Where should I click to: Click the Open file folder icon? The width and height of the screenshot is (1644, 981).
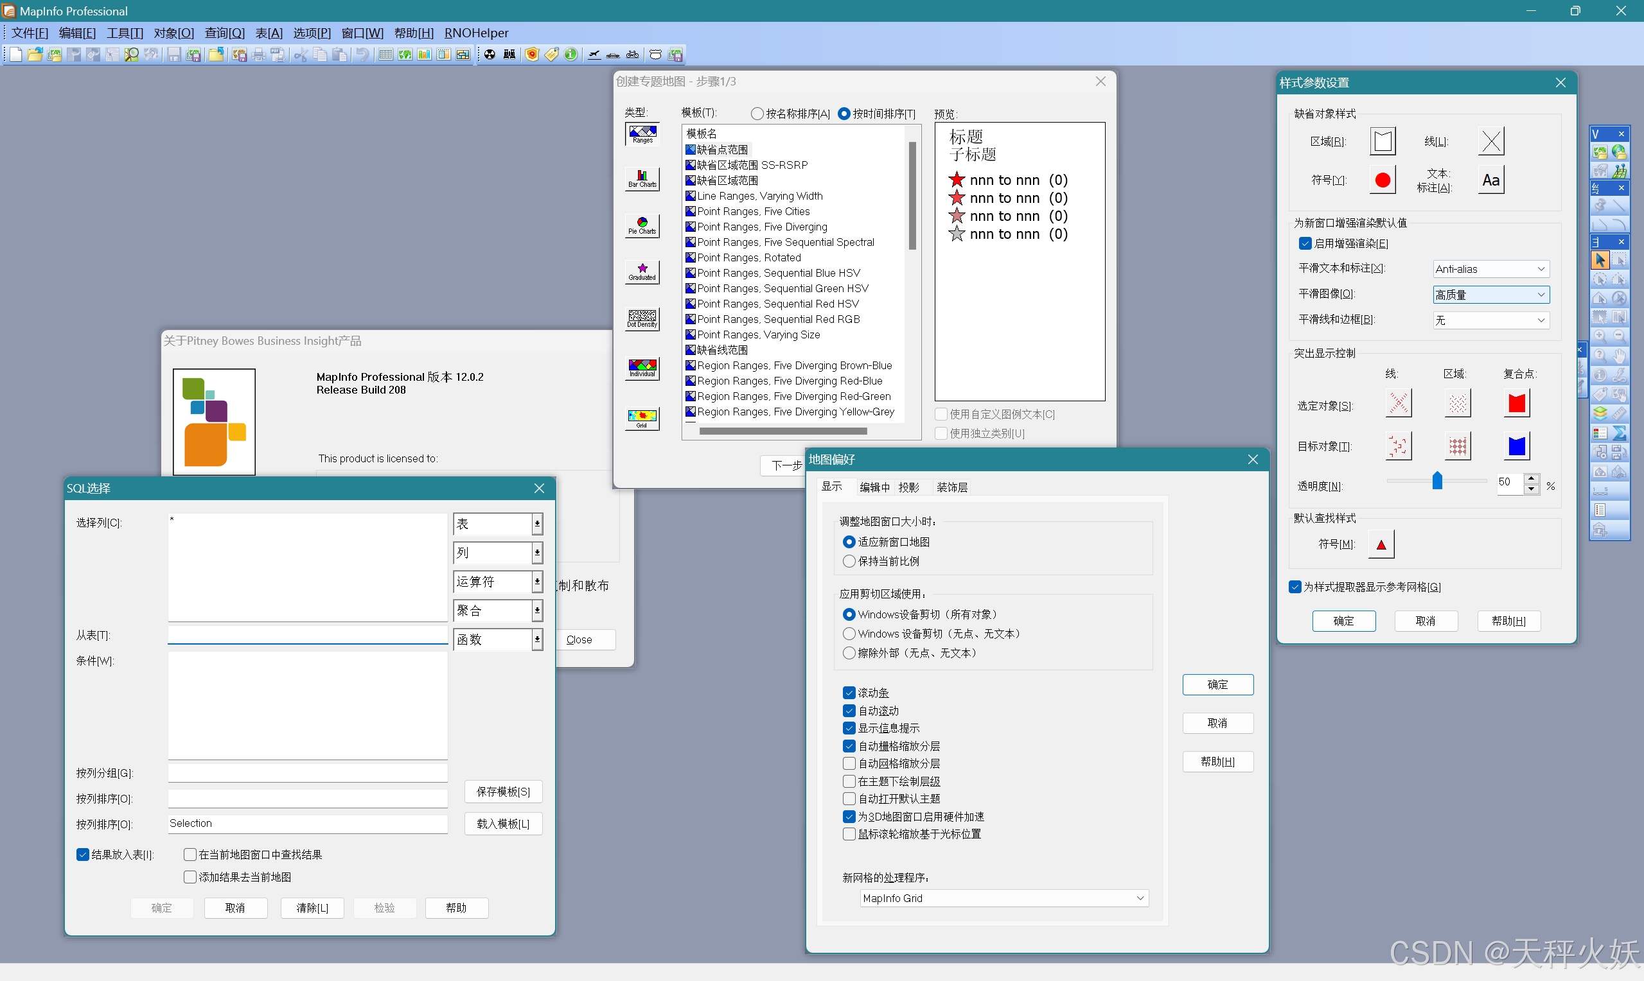click(35, 55)
